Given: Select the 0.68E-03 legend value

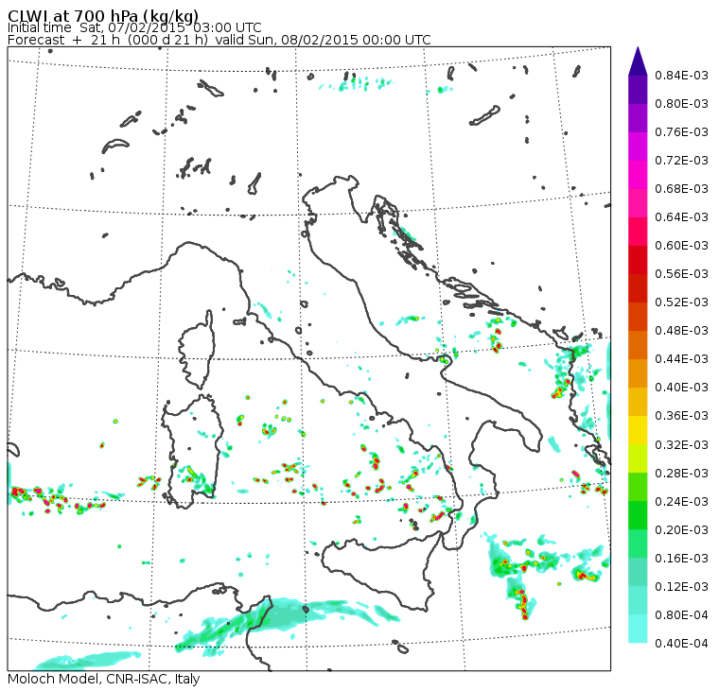Looking at the screenshot, I should [681, 189].
